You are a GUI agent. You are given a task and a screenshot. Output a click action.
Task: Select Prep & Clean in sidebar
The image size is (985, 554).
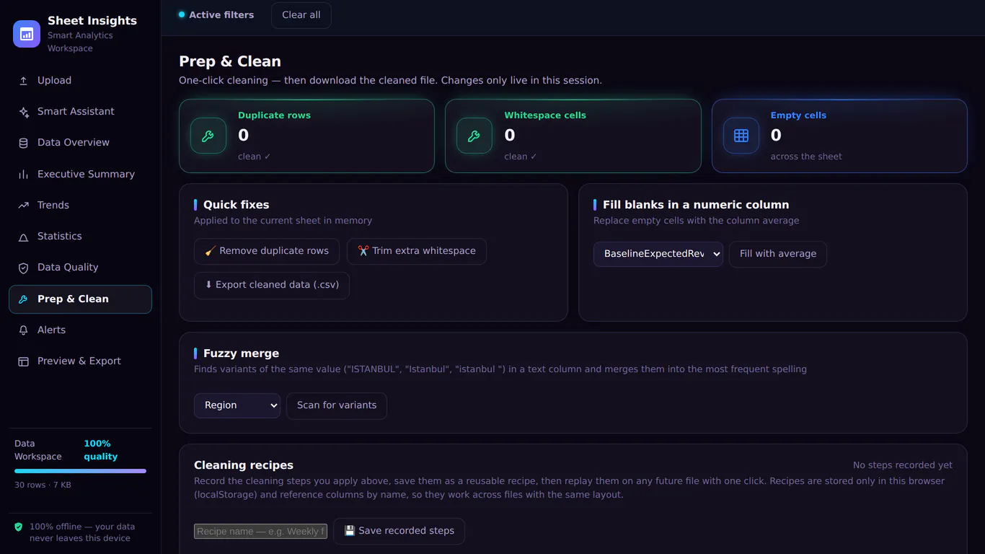coord(80,299)
